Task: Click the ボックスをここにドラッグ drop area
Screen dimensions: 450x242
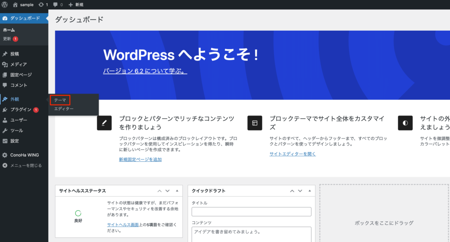Action: click(x=384, y=213)
